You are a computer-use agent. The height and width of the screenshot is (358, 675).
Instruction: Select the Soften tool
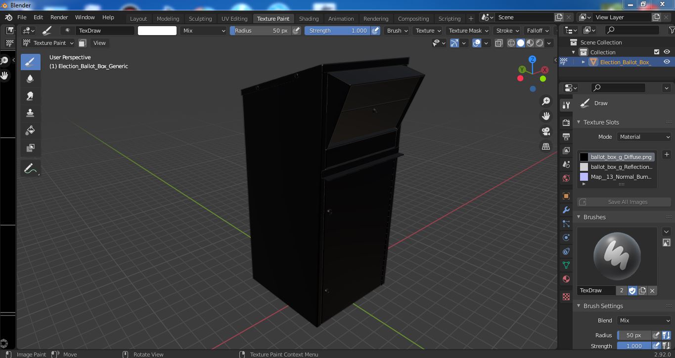click(30, 79)
